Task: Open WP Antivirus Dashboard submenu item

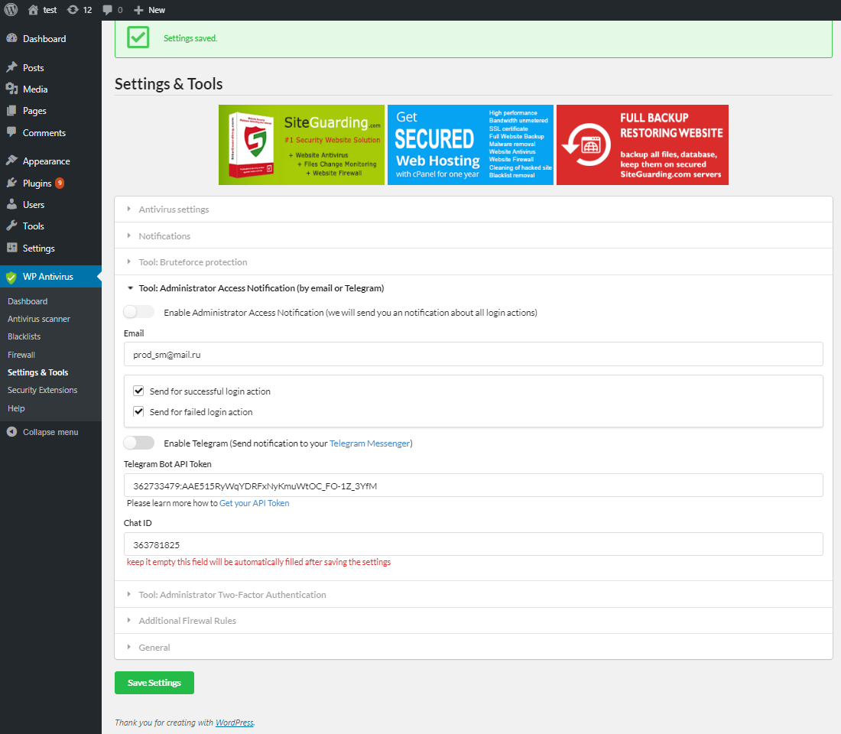Action: [28, 301]
